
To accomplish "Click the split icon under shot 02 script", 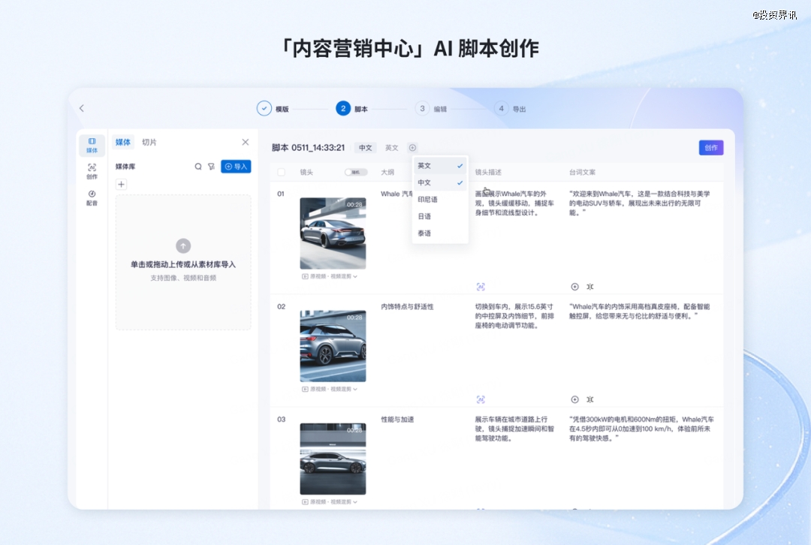I will point(590,399).
